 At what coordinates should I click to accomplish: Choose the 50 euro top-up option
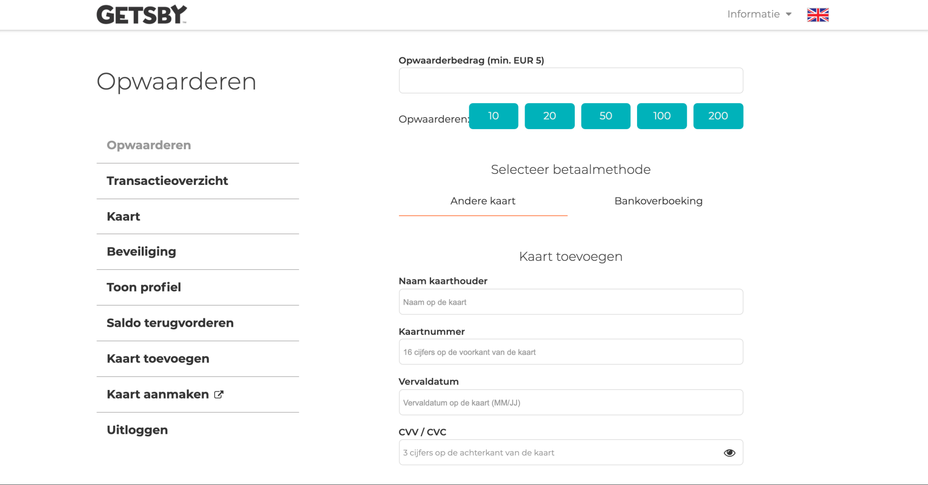[605, 116]
